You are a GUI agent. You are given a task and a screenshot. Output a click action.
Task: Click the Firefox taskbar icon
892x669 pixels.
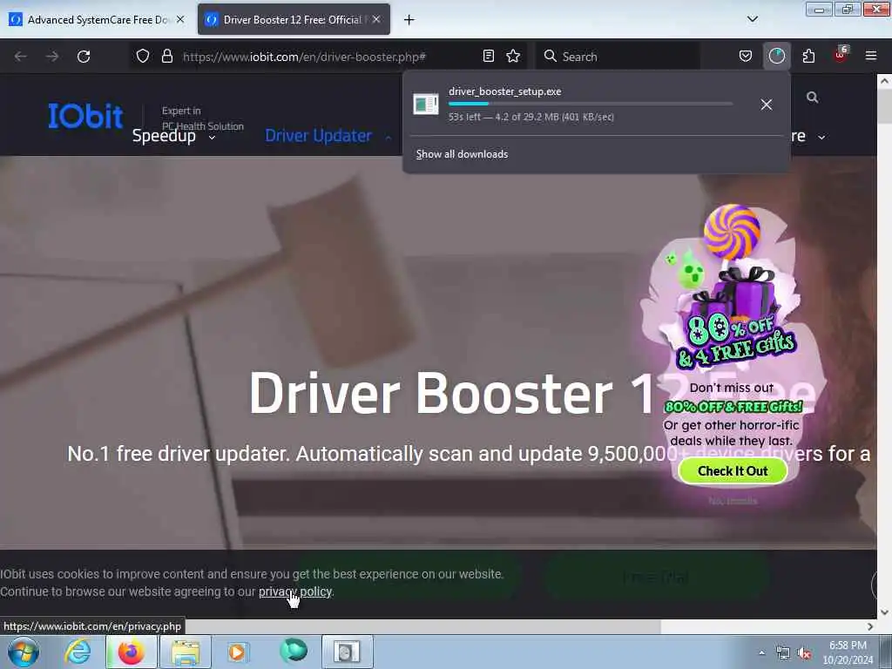131,652
